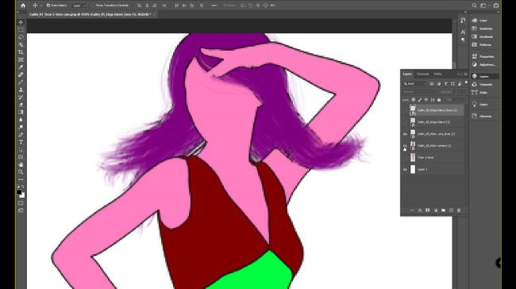The width and height of the screenshot is (516, 289).
Task: Hide Layer 1 with its eye icon
Action: pyautogui.click(x=405, y=169)
